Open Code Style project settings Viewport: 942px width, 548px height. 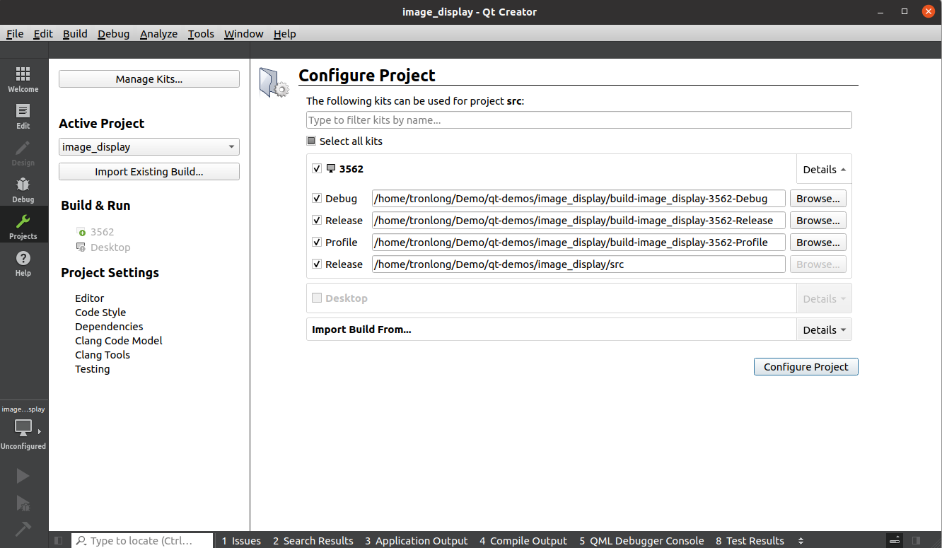[100, 313]
